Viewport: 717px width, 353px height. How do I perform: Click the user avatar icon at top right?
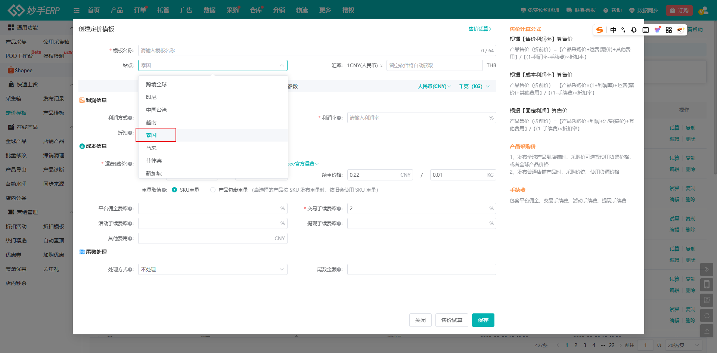[x=703, y=10]
